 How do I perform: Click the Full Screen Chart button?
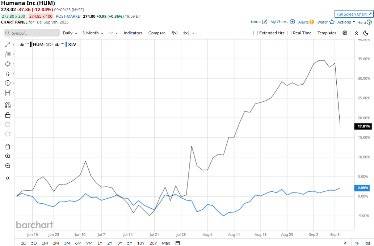click(x=354, y=14)
